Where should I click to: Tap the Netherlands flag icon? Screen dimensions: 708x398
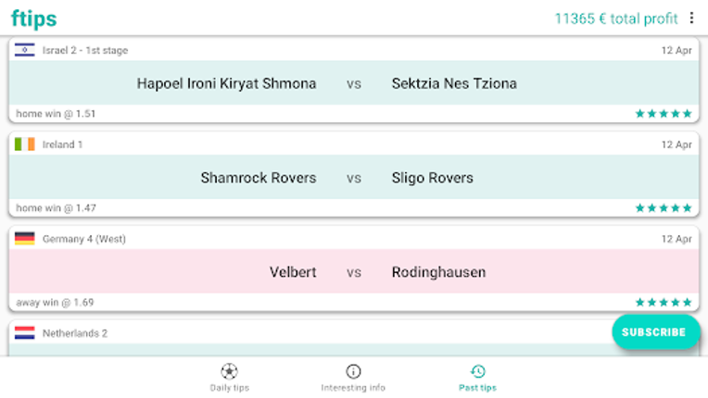point(25,333)
